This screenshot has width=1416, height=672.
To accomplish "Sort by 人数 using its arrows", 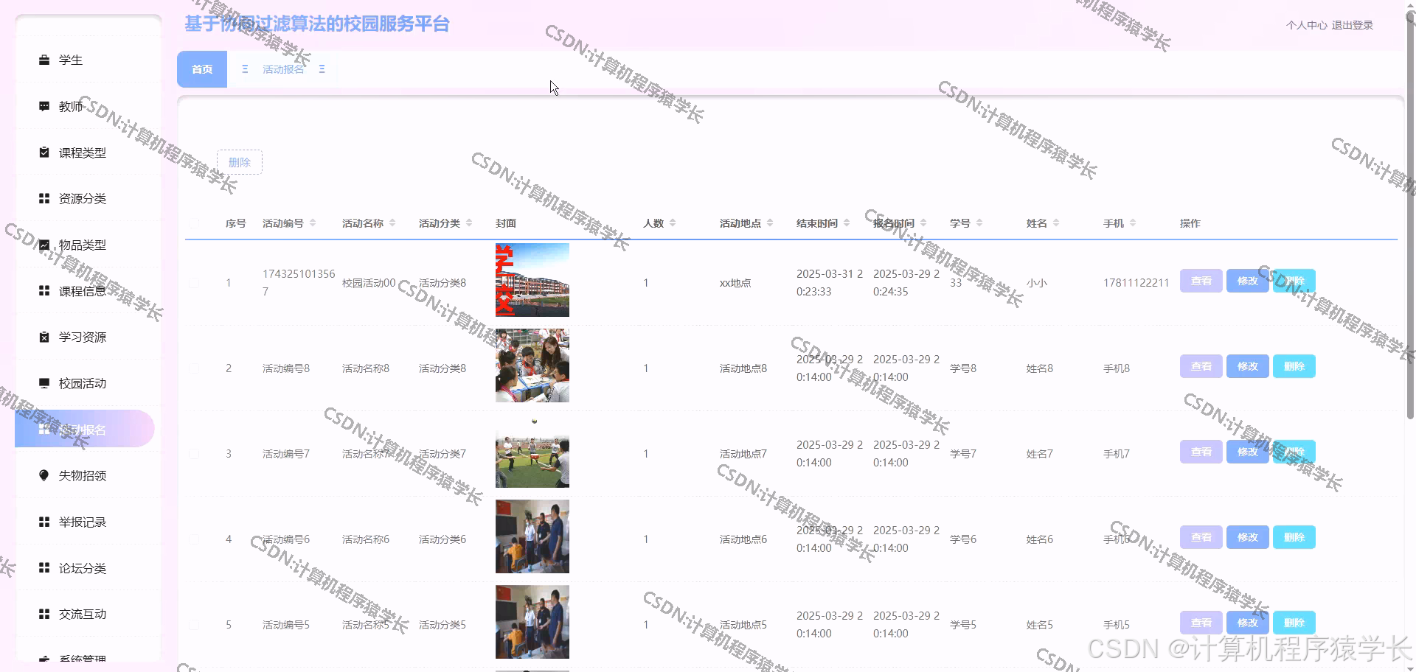I will [x=673, y=223].
